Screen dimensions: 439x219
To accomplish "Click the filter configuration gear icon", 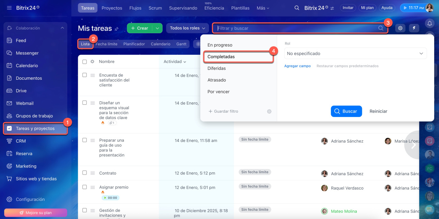I will coord(269,112).
